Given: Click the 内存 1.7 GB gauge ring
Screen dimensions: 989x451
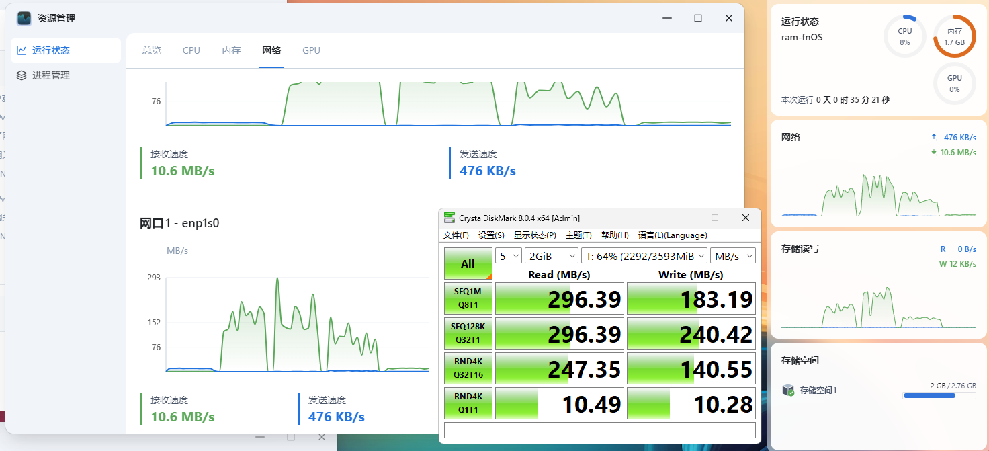Looking at the screenshot, I should 954,36.
